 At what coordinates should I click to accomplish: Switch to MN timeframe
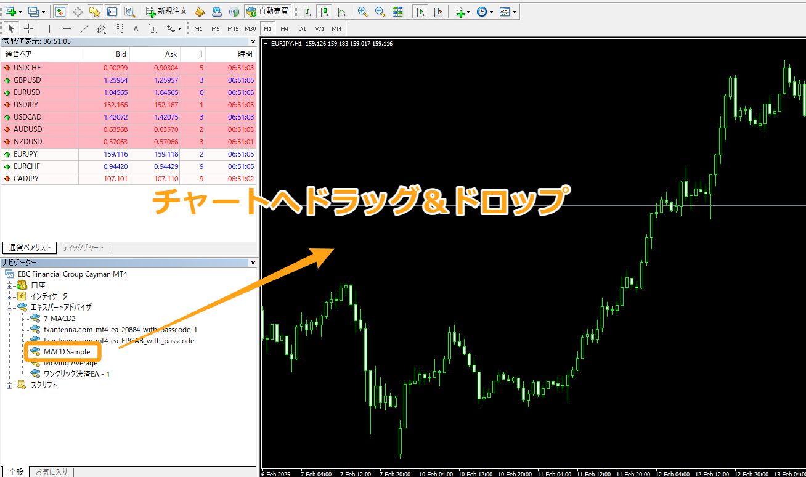[x=336, y=28]
